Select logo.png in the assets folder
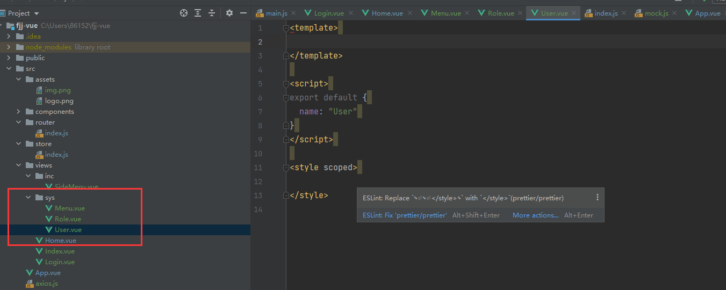The height and width of the screenshot is (290, 726). (x=59, y=100)
